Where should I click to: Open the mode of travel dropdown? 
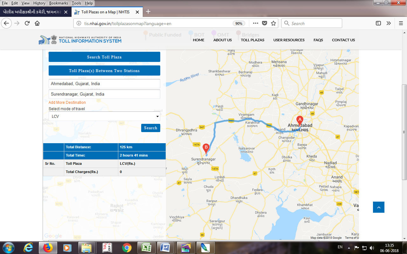coord(104,117)
